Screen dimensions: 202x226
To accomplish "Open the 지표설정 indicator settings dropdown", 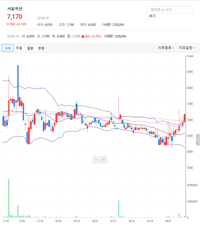I will click(x=187, y=48).
